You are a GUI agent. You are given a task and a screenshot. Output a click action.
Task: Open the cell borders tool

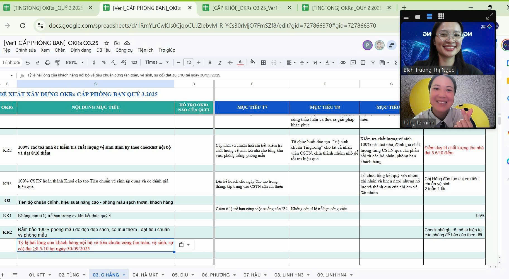click(263, 62)
